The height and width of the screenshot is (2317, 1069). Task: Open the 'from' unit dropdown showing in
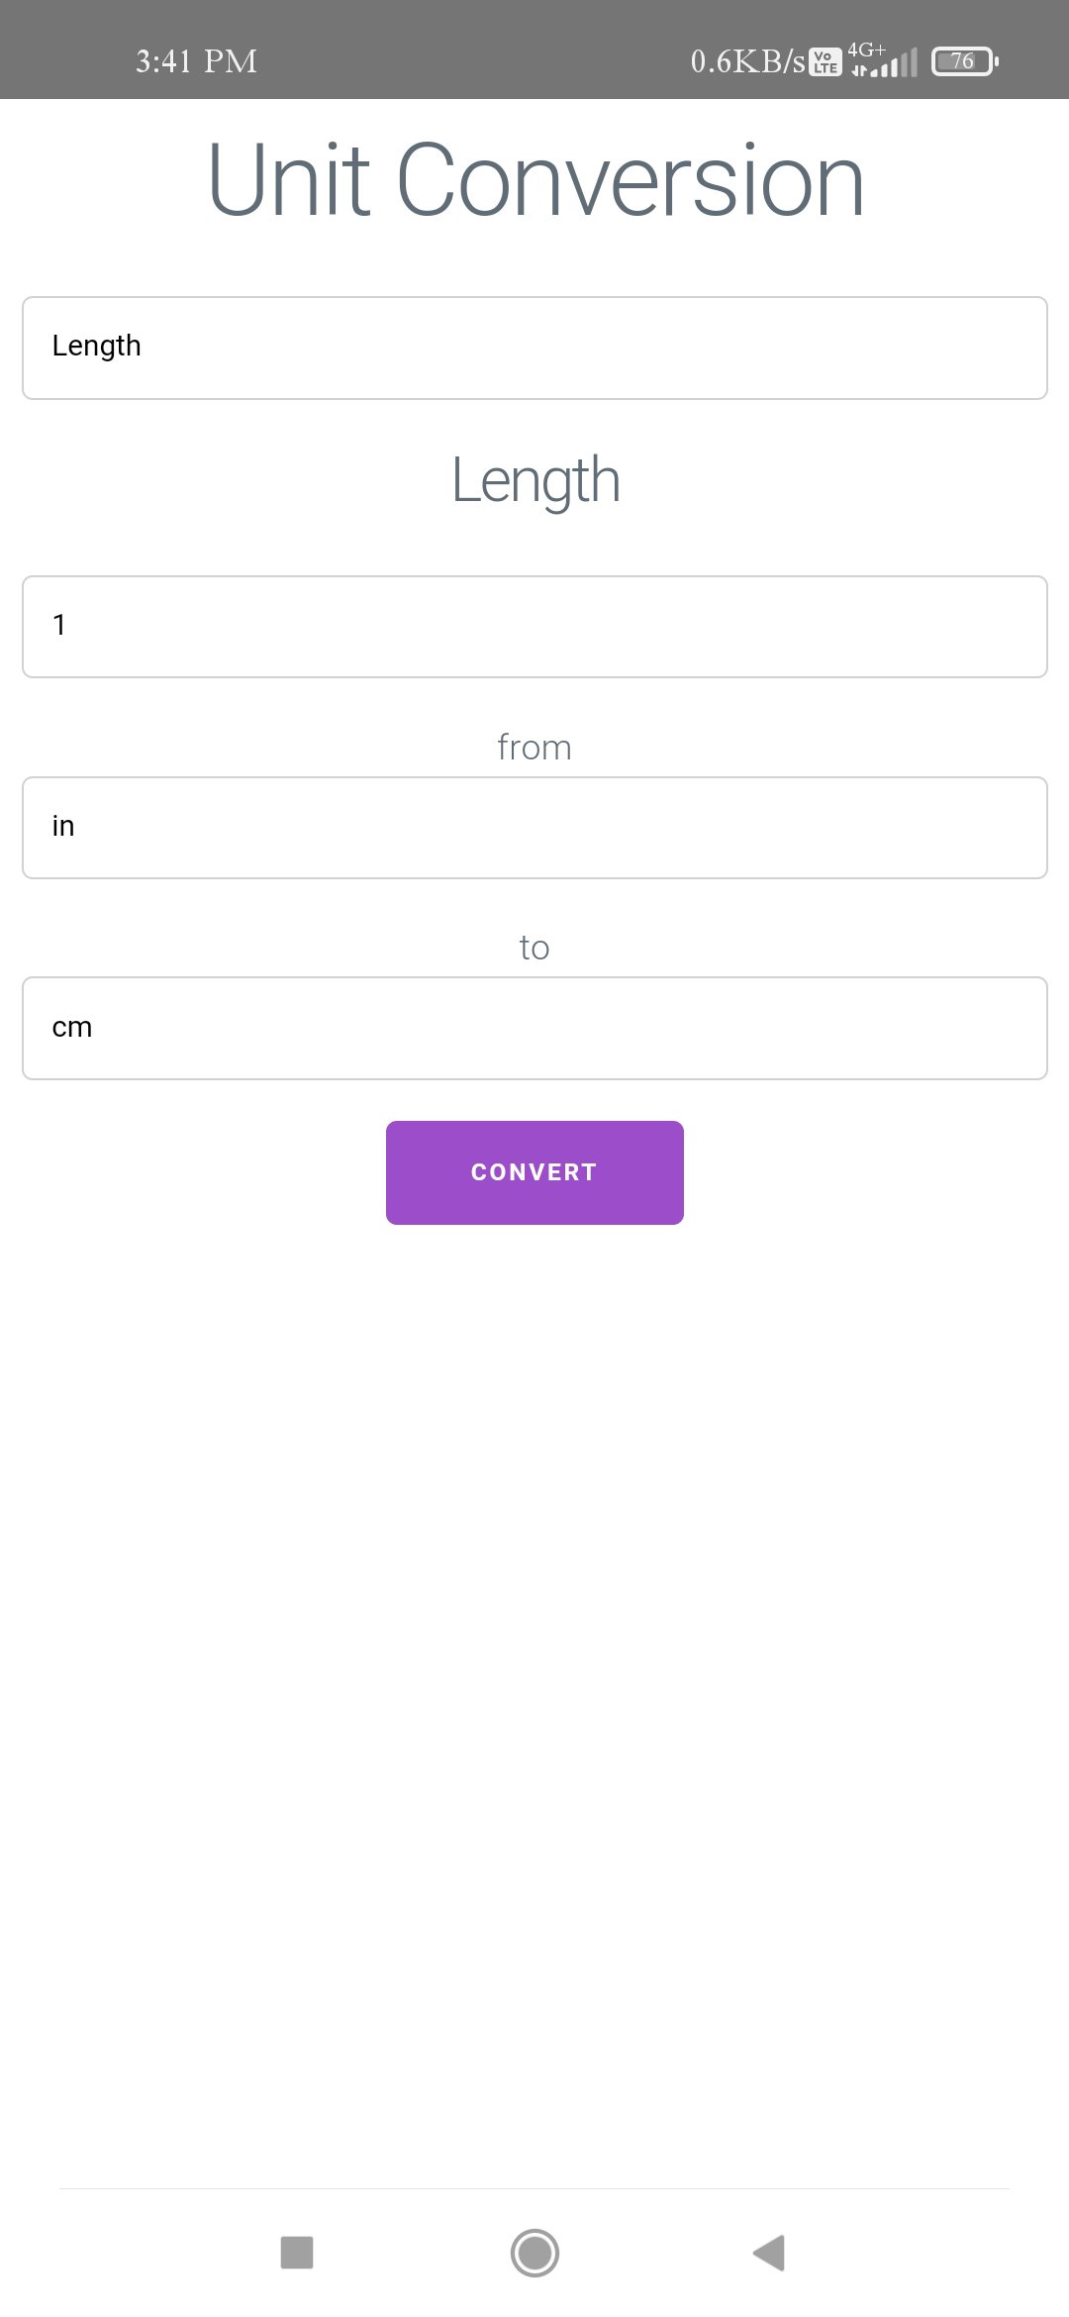pos(534,827)
